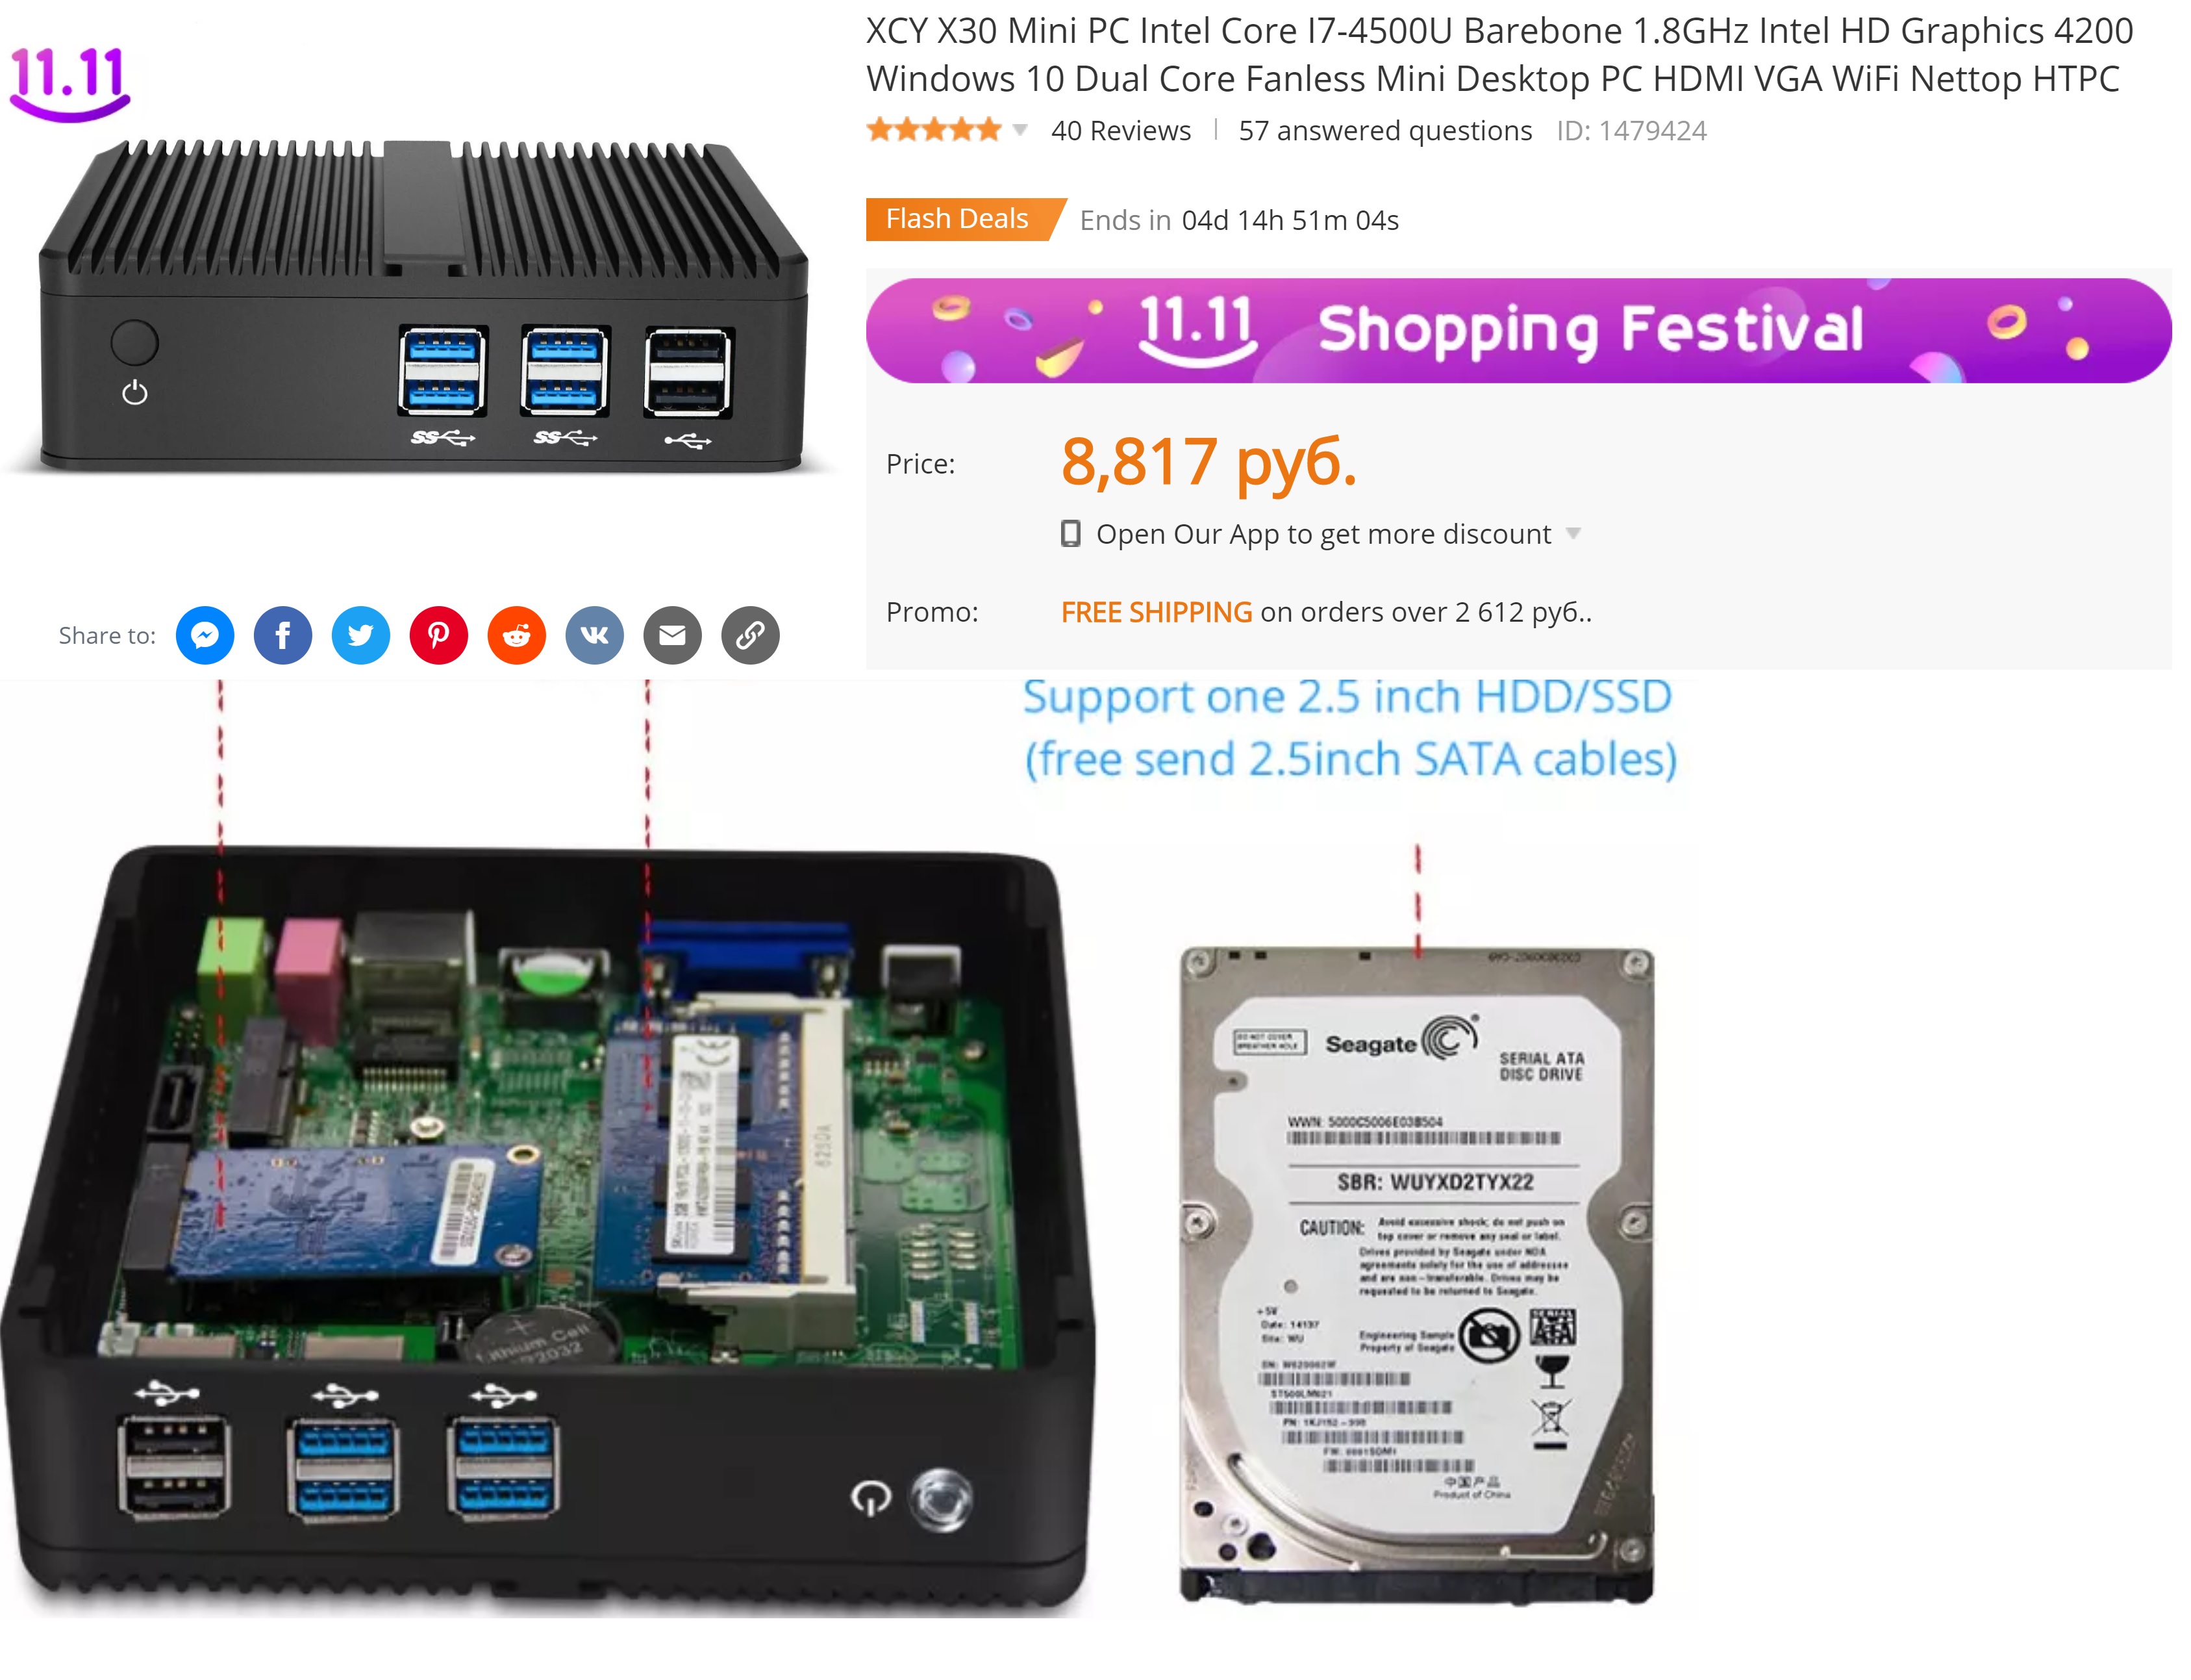Expand app discount dropdown arrow
The height and width of the screenshot is (1680, 2191).
click(1573, 534)
